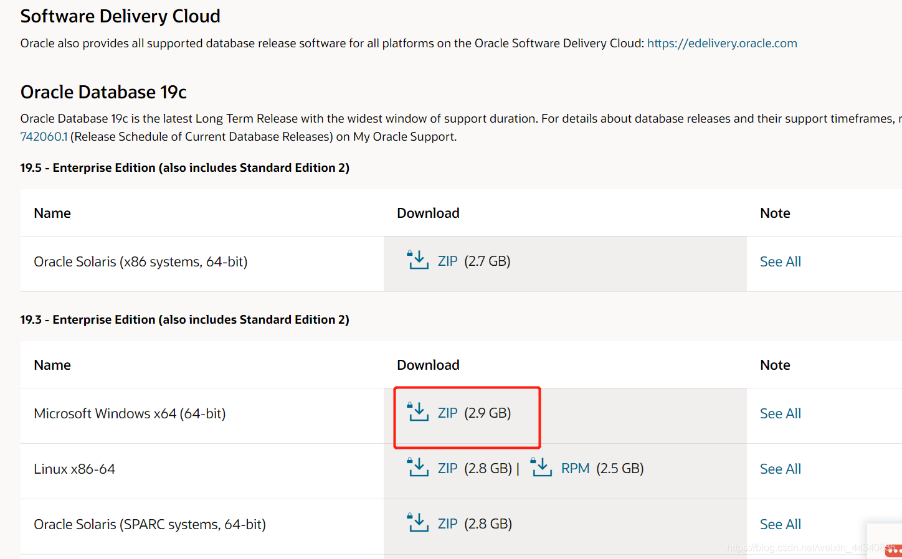This screenshot has height=559, width=902.
Task: Click the download icon for Linux x86-64 ZIP
Action: tap(417, 467)
